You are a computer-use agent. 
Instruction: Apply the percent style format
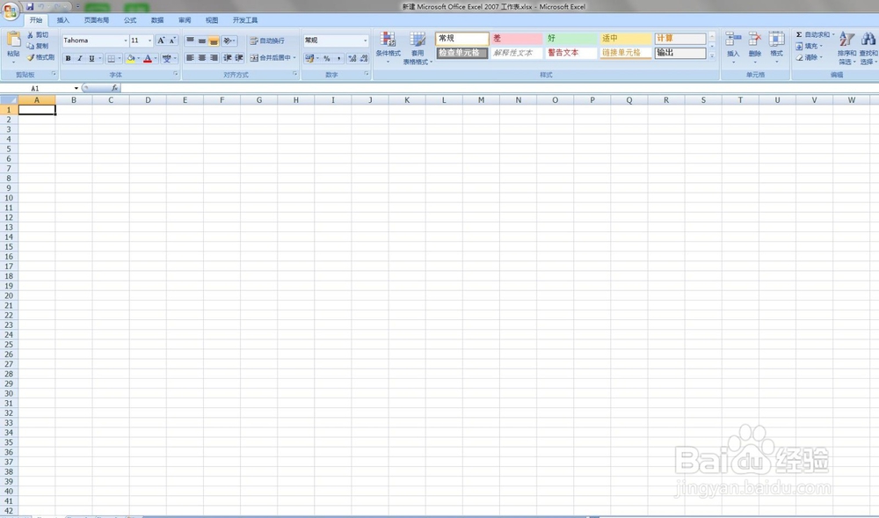[x=327, y=58]
